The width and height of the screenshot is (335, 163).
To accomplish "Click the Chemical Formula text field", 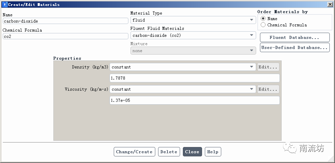I will [65, 36].
